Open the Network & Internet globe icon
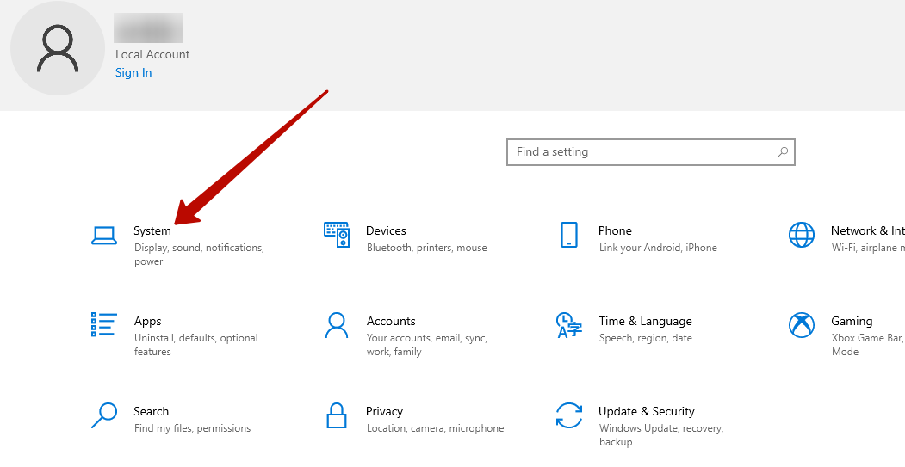This screenshot has height=467, width=905. click(801, 235)
